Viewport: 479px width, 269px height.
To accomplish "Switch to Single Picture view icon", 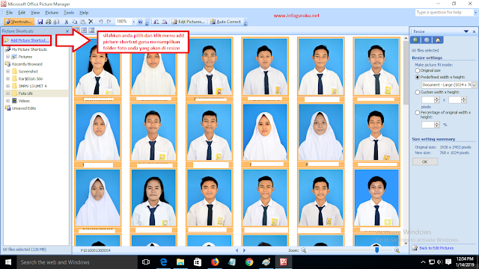I will 91,30.
